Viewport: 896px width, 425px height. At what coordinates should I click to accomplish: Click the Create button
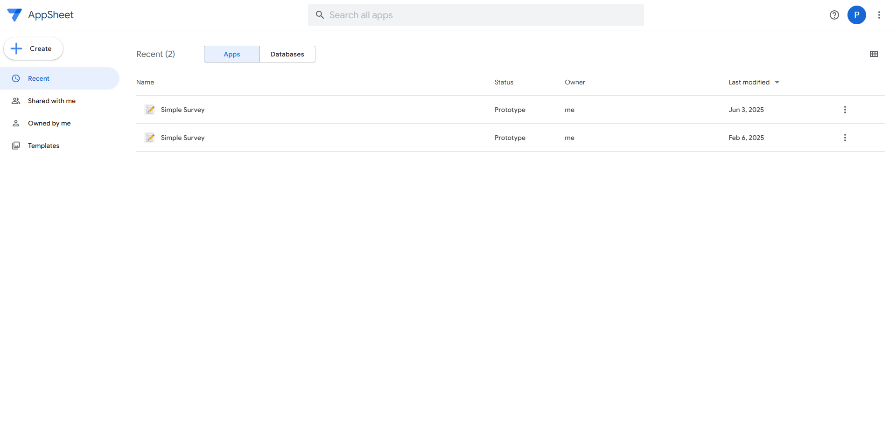point(33,49)
